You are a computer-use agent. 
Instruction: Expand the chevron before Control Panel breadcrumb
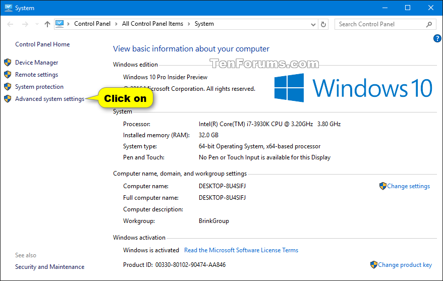69,24
